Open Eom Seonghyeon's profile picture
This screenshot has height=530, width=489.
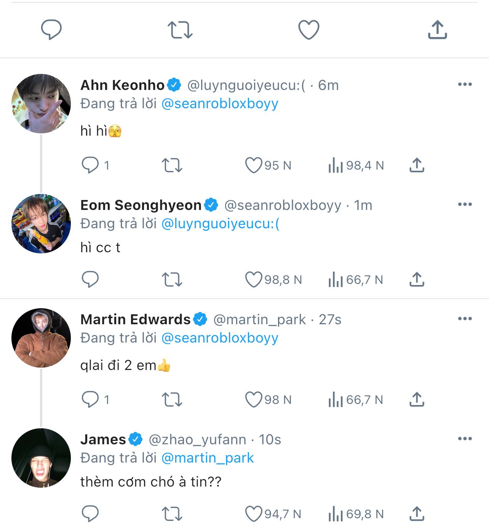[x=41, y=224]
